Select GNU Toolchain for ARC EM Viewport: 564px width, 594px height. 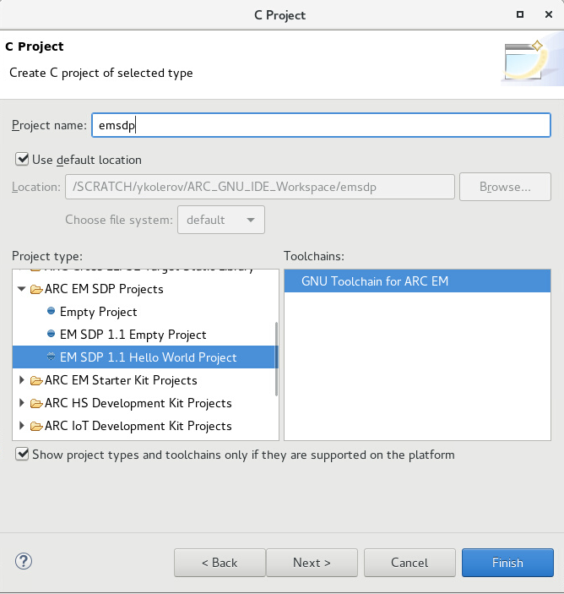coord(374,281)
